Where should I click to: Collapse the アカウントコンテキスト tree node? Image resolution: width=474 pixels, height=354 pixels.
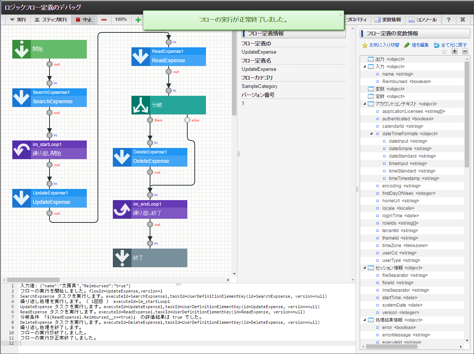[x=365, y=104]
